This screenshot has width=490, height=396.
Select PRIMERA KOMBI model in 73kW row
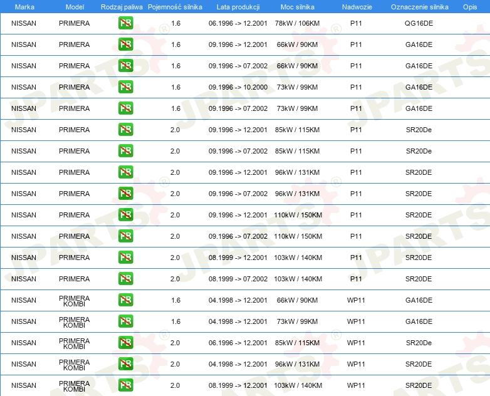74,322
